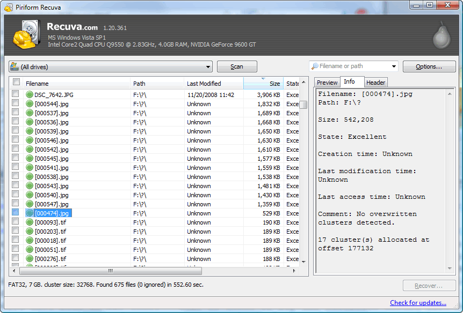Click green status icon for [000276].tif
The height and width of the screenshot is (313, 463).
[x=29, y=259]
